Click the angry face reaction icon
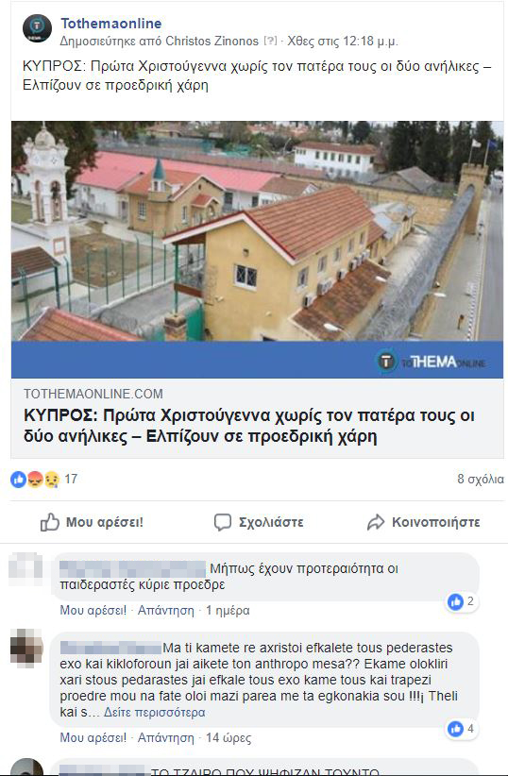 35,479
